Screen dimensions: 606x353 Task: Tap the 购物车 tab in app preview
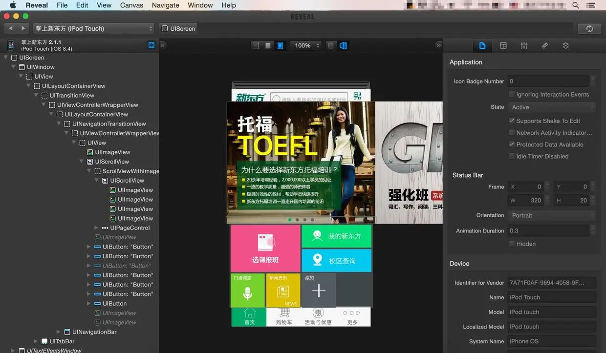(284, 316)
